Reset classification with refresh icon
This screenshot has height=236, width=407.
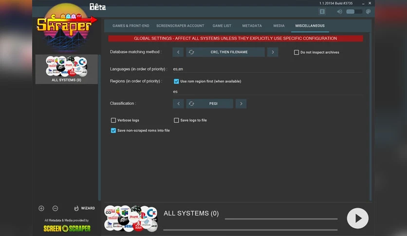tap(191, 103)
